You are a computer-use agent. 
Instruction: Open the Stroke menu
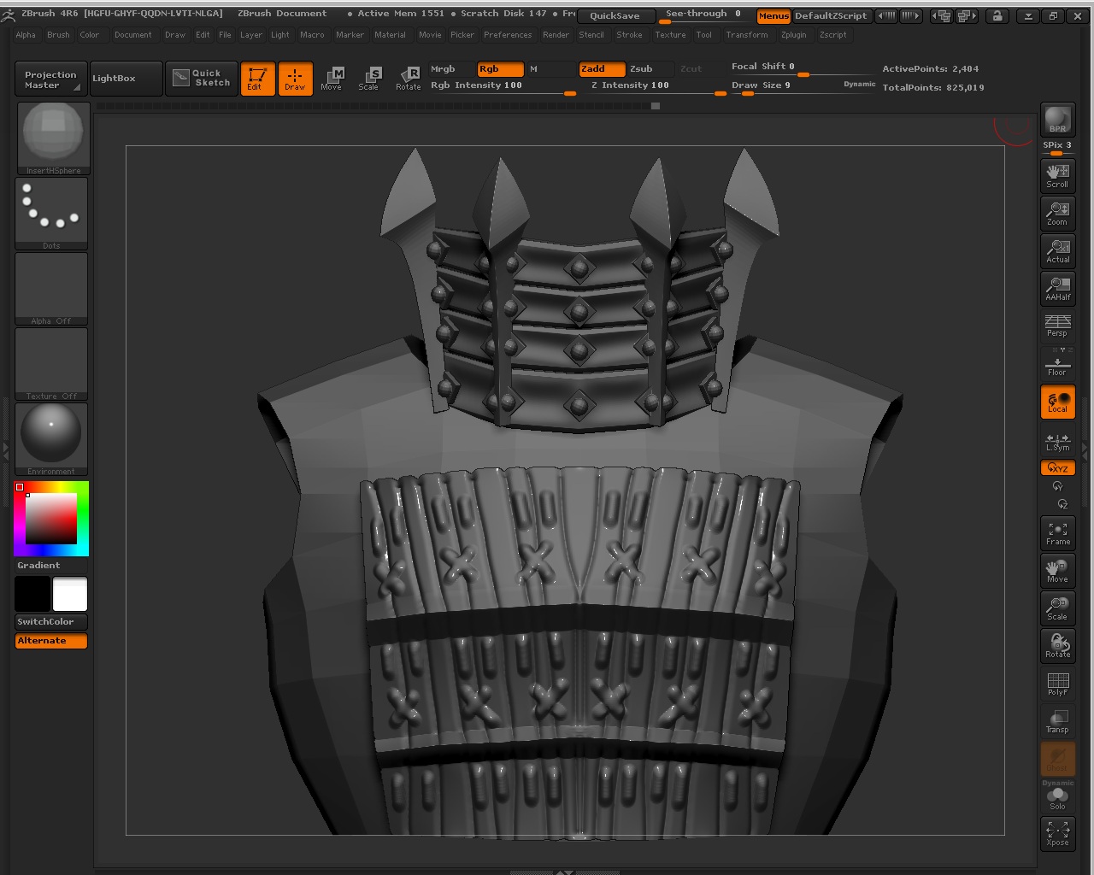(x=629, y=35)
